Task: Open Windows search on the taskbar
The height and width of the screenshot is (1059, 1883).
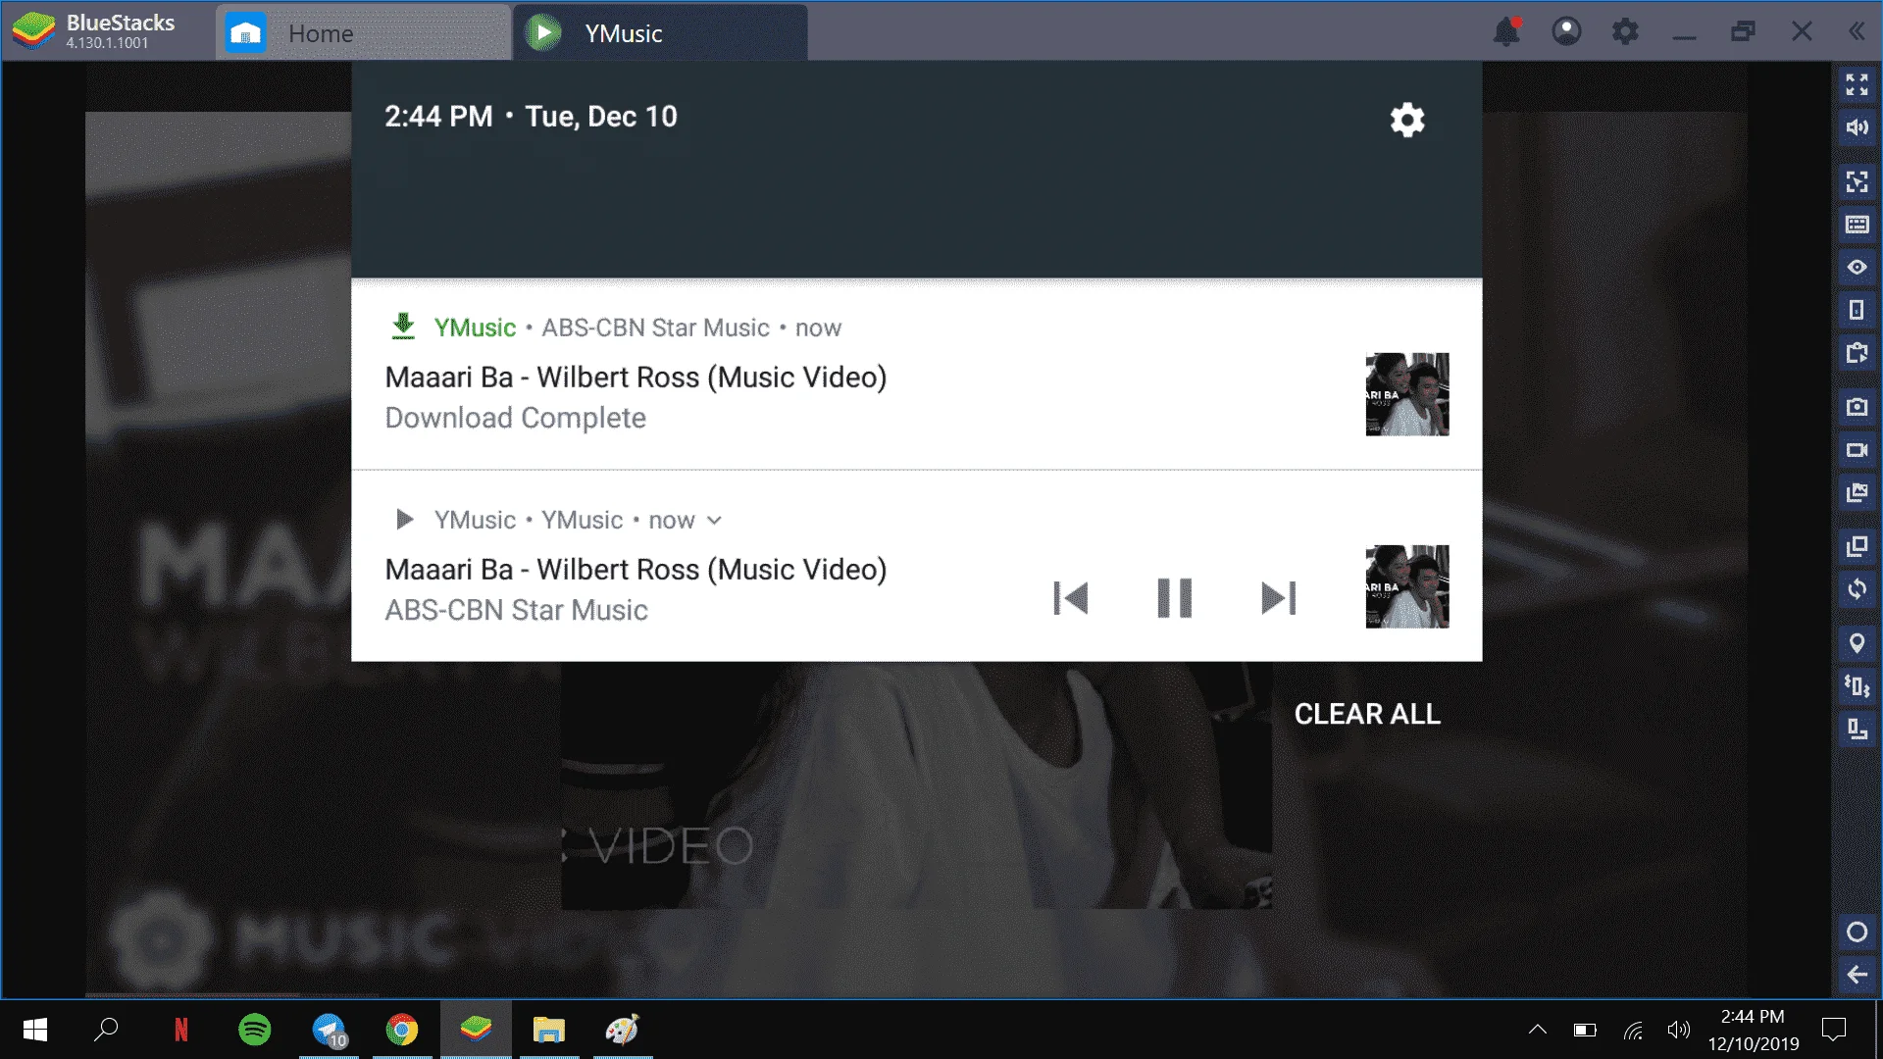Action: 106,1030
